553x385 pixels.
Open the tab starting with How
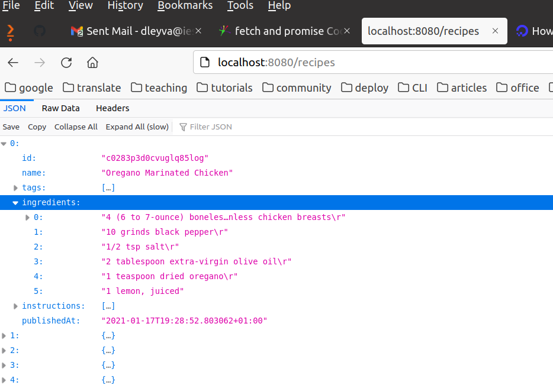click(533, 31)
